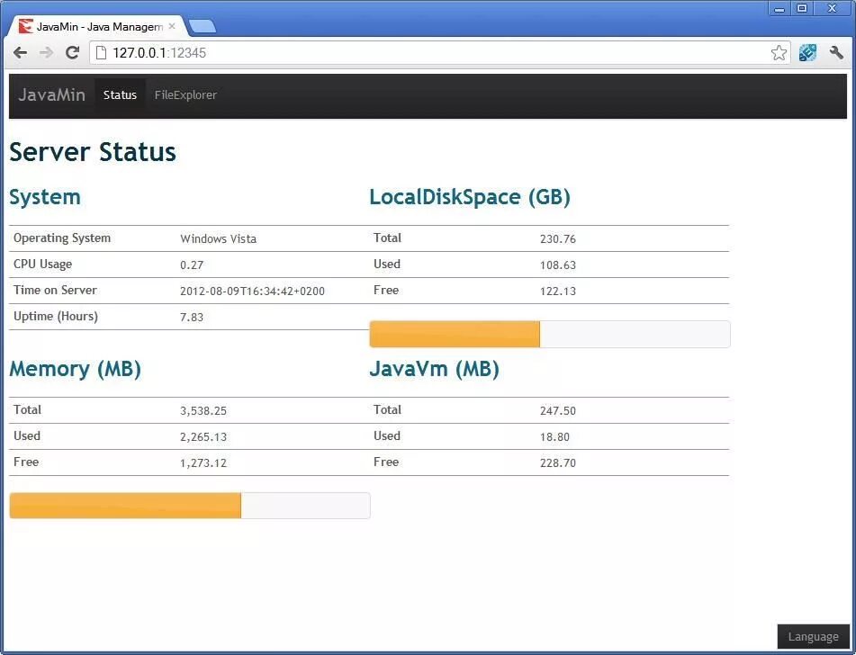The width and height of the screenshot is (856, 655).
Task: Select the Windows Vista value
Action: [219, 239]
